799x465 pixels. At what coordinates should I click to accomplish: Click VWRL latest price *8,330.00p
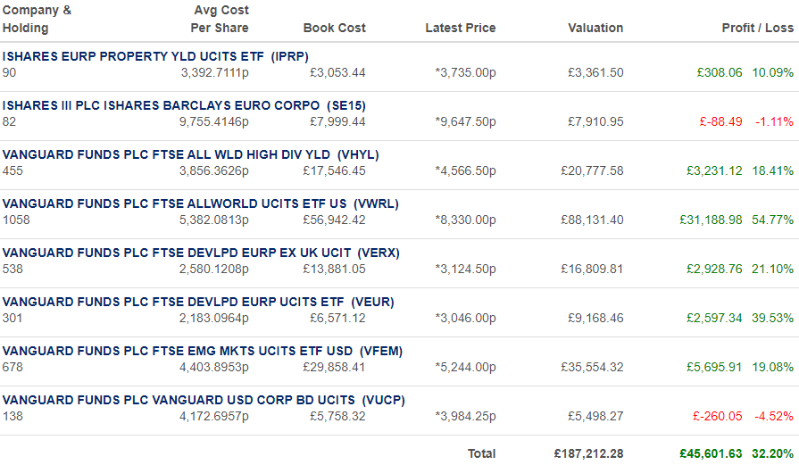pos(465,220)
